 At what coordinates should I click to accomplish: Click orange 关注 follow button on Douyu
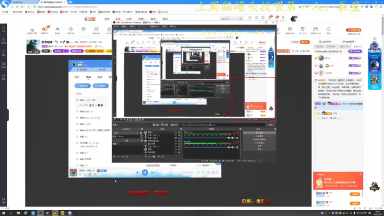(x=305, y=42)
